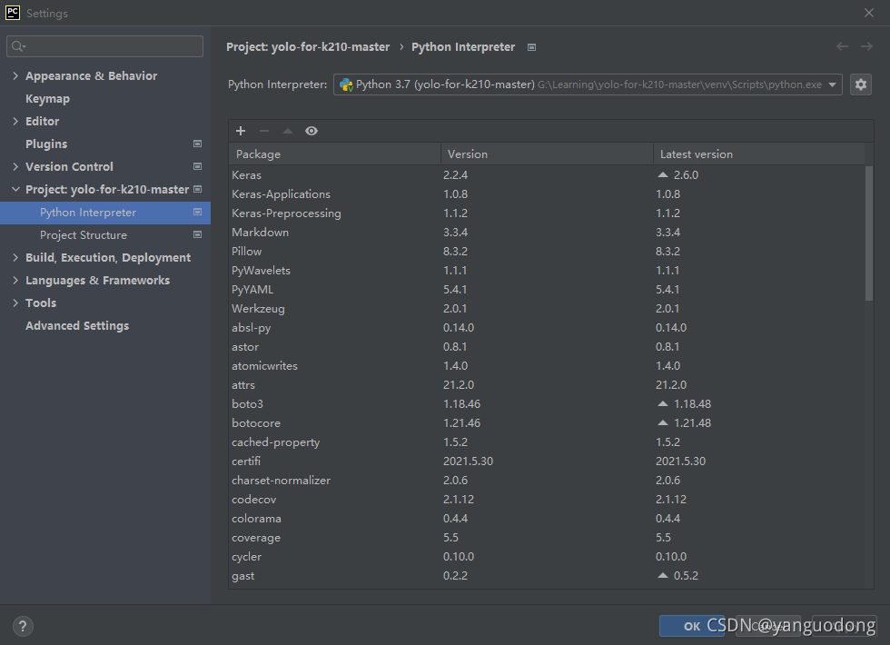The width and height of the screenshot is (890, 645).
Task: Select the botocore package row
Action: [x=547, y=423]
